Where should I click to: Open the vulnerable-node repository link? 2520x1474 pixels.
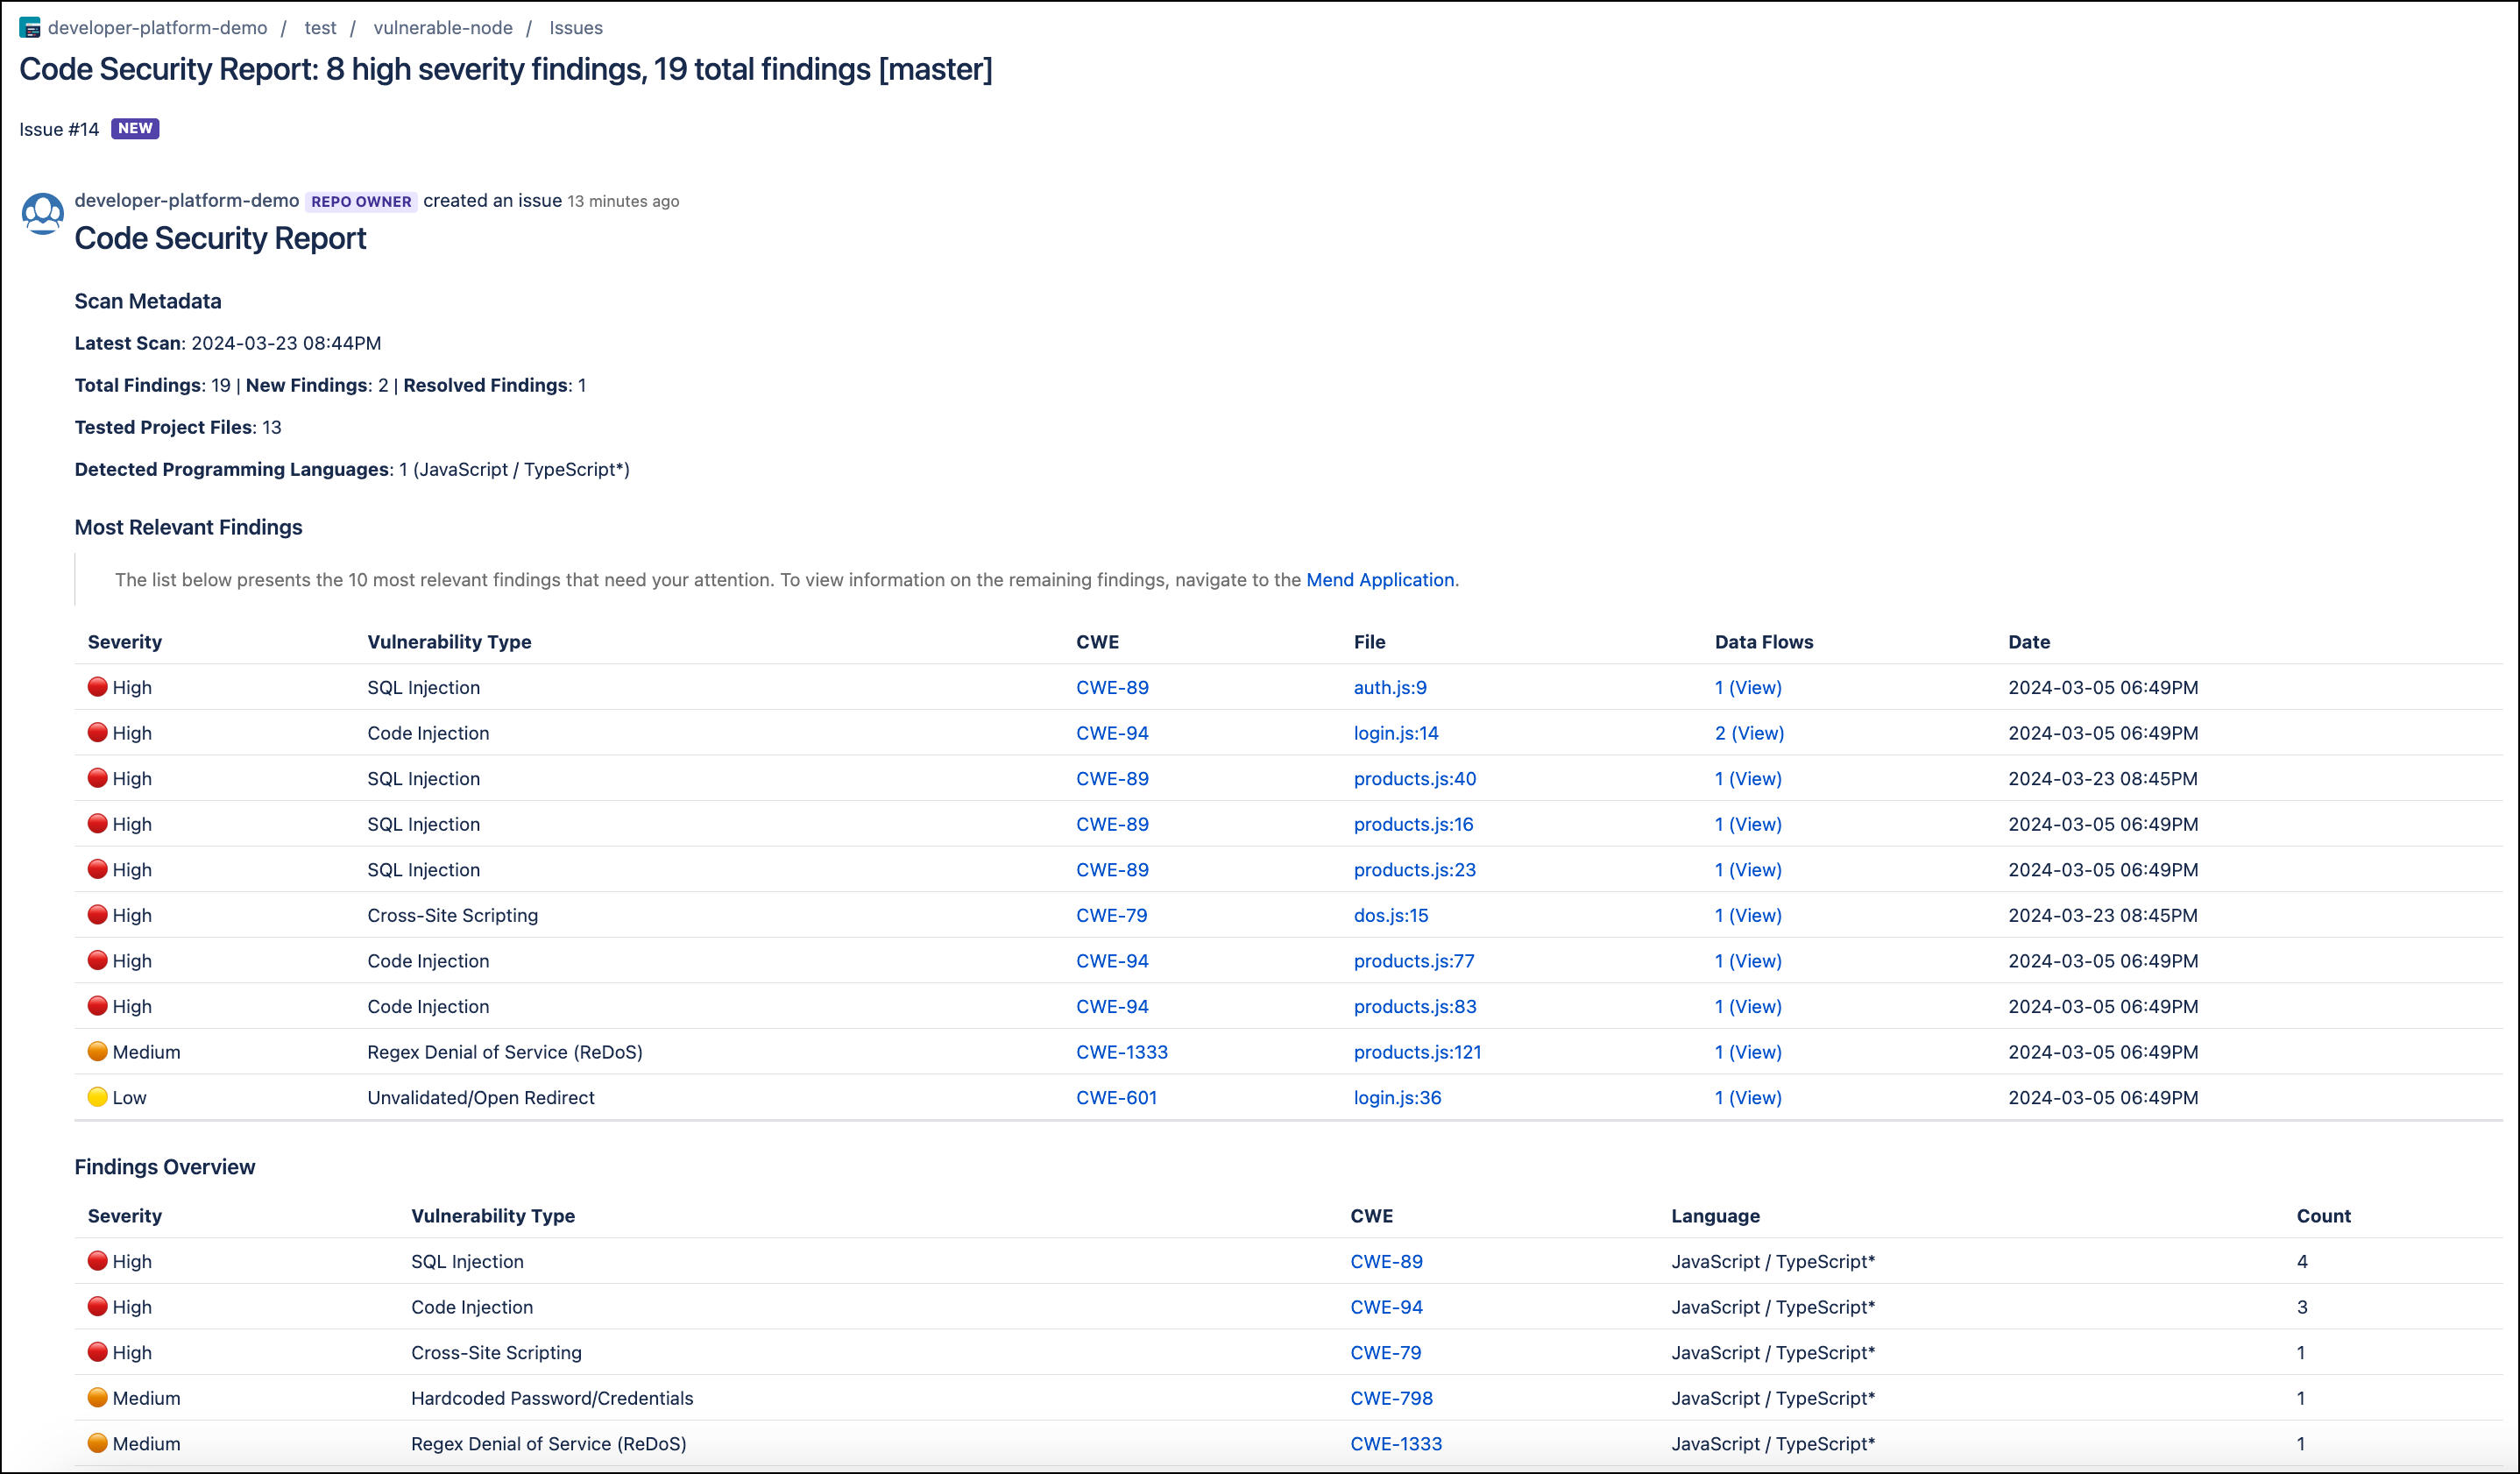443,28
